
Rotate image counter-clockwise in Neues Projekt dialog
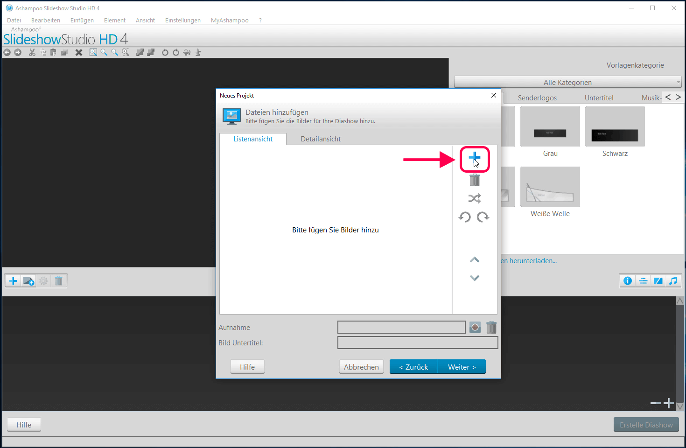(x=465, y=217)
